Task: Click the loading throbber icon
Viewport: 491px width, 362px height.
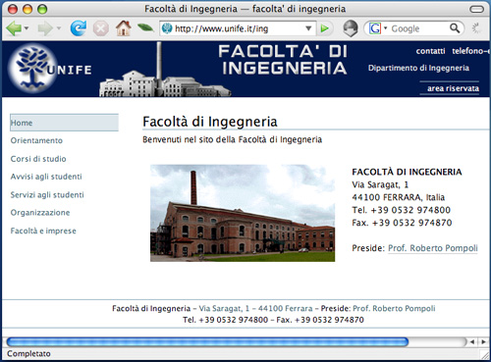Action: coord(476,28)
